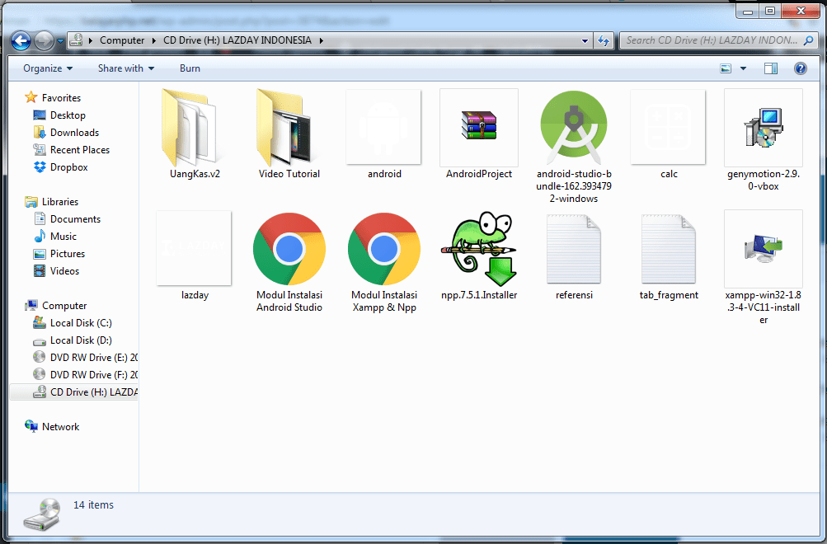The height and width of the screenshot is (544, 827).
Task: Select the calc file icon
Action: pos(668,127)
